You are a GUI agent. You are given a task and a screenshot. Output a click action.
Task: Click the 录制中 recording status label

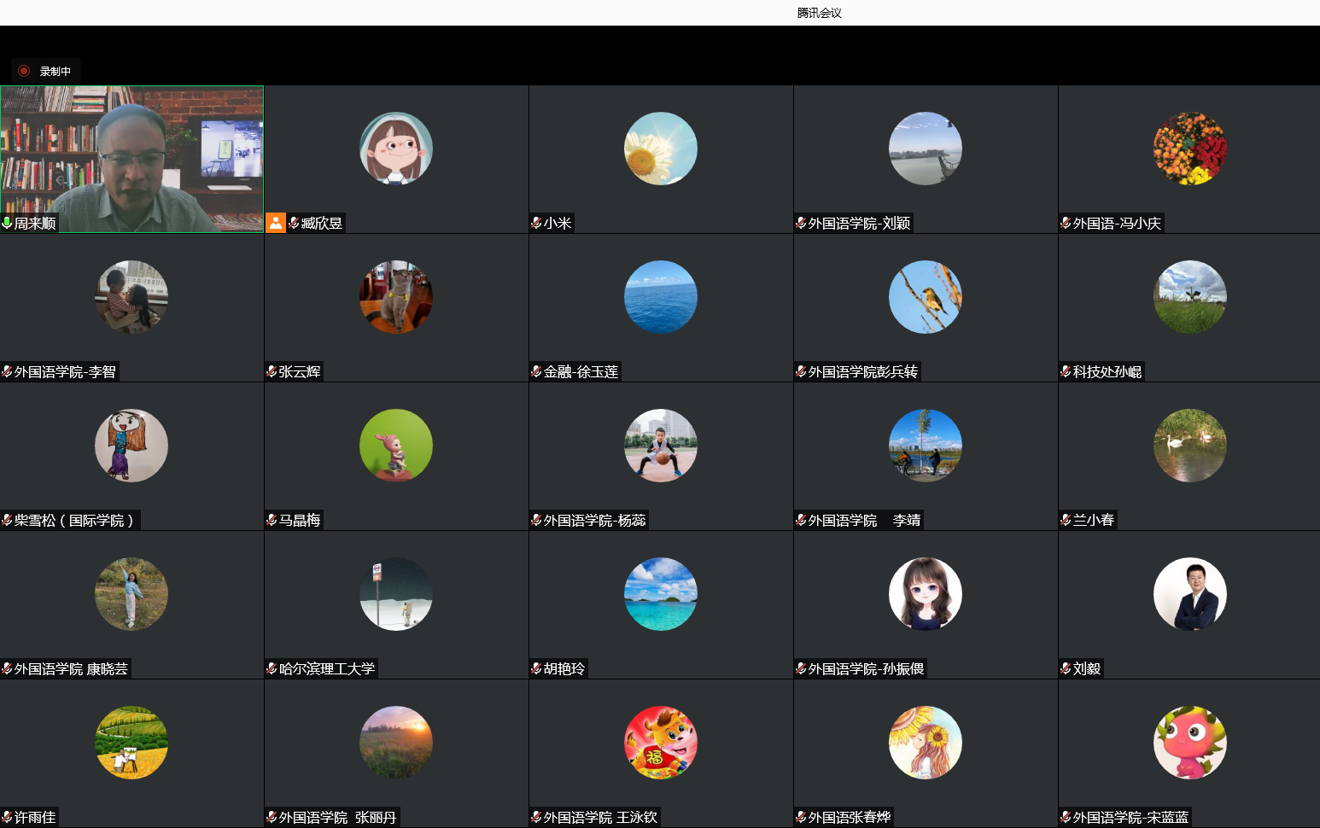pyautogui.click(x=55, y=72)
